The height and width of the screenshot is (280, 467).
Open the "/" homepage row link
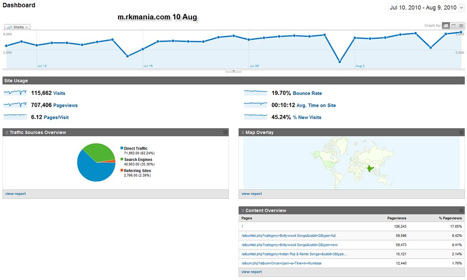(x=242, y=226)
